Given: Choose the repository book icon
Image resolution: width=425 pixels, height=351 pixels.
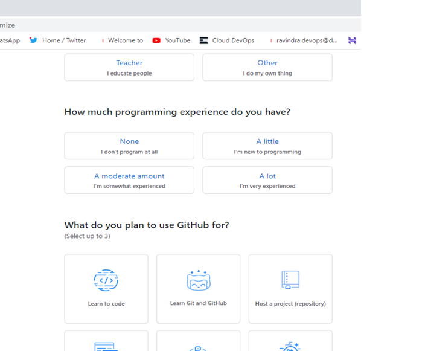Looking at the screenshot, I should (290, 280).
